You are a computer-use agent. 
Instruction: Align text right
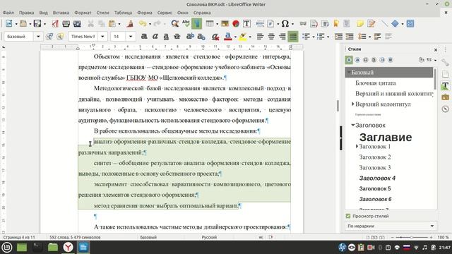coord(282,36)
